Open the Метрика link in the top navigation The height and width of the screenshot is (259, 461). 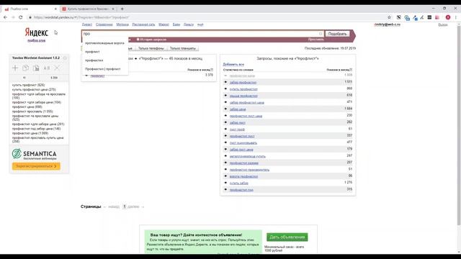pyautogui.click(x=122, y=24)
